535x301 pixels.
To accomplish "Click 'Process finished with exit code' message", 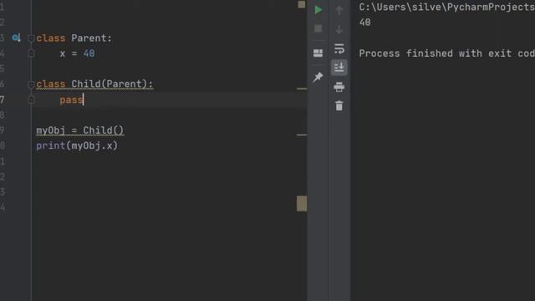I will [x=446, y=54].
